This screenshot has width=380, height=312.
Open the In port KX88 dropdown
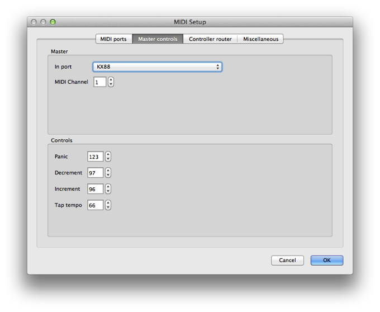[x=157, y=67]
